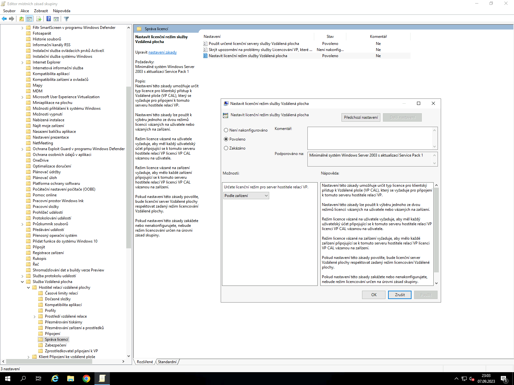The height and width of the screenshot is (385, 514).
Task: Select the 'Není nakonfigurováno' radio button
Action: pyautogui.click(x=226, y=130)
